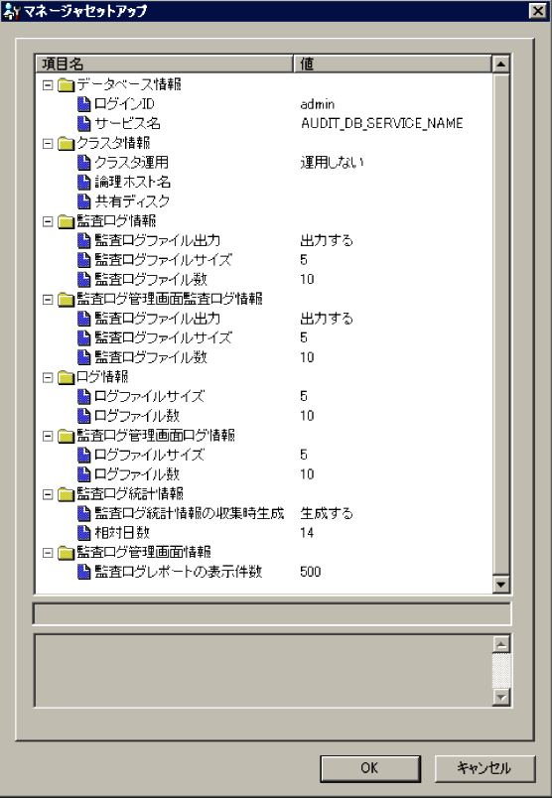This screenshot has width=552, height=798.
Task: Click the 監査ログ統計情報 folder icon
Action: pyautogui.click(x=67, y=494)
